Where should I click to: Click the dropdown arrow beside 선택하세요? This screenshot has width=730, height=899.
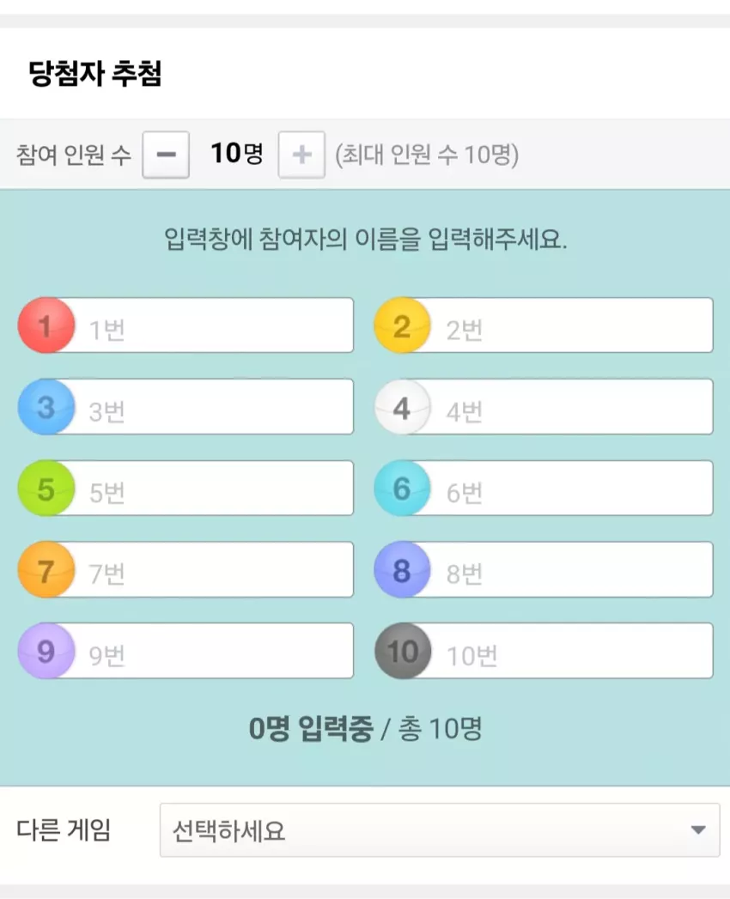[x=698, y=829]
